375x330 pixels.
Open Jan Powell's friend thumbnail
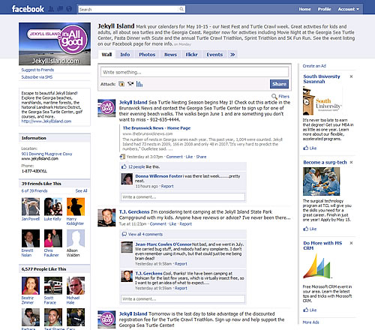coord(31,206)
